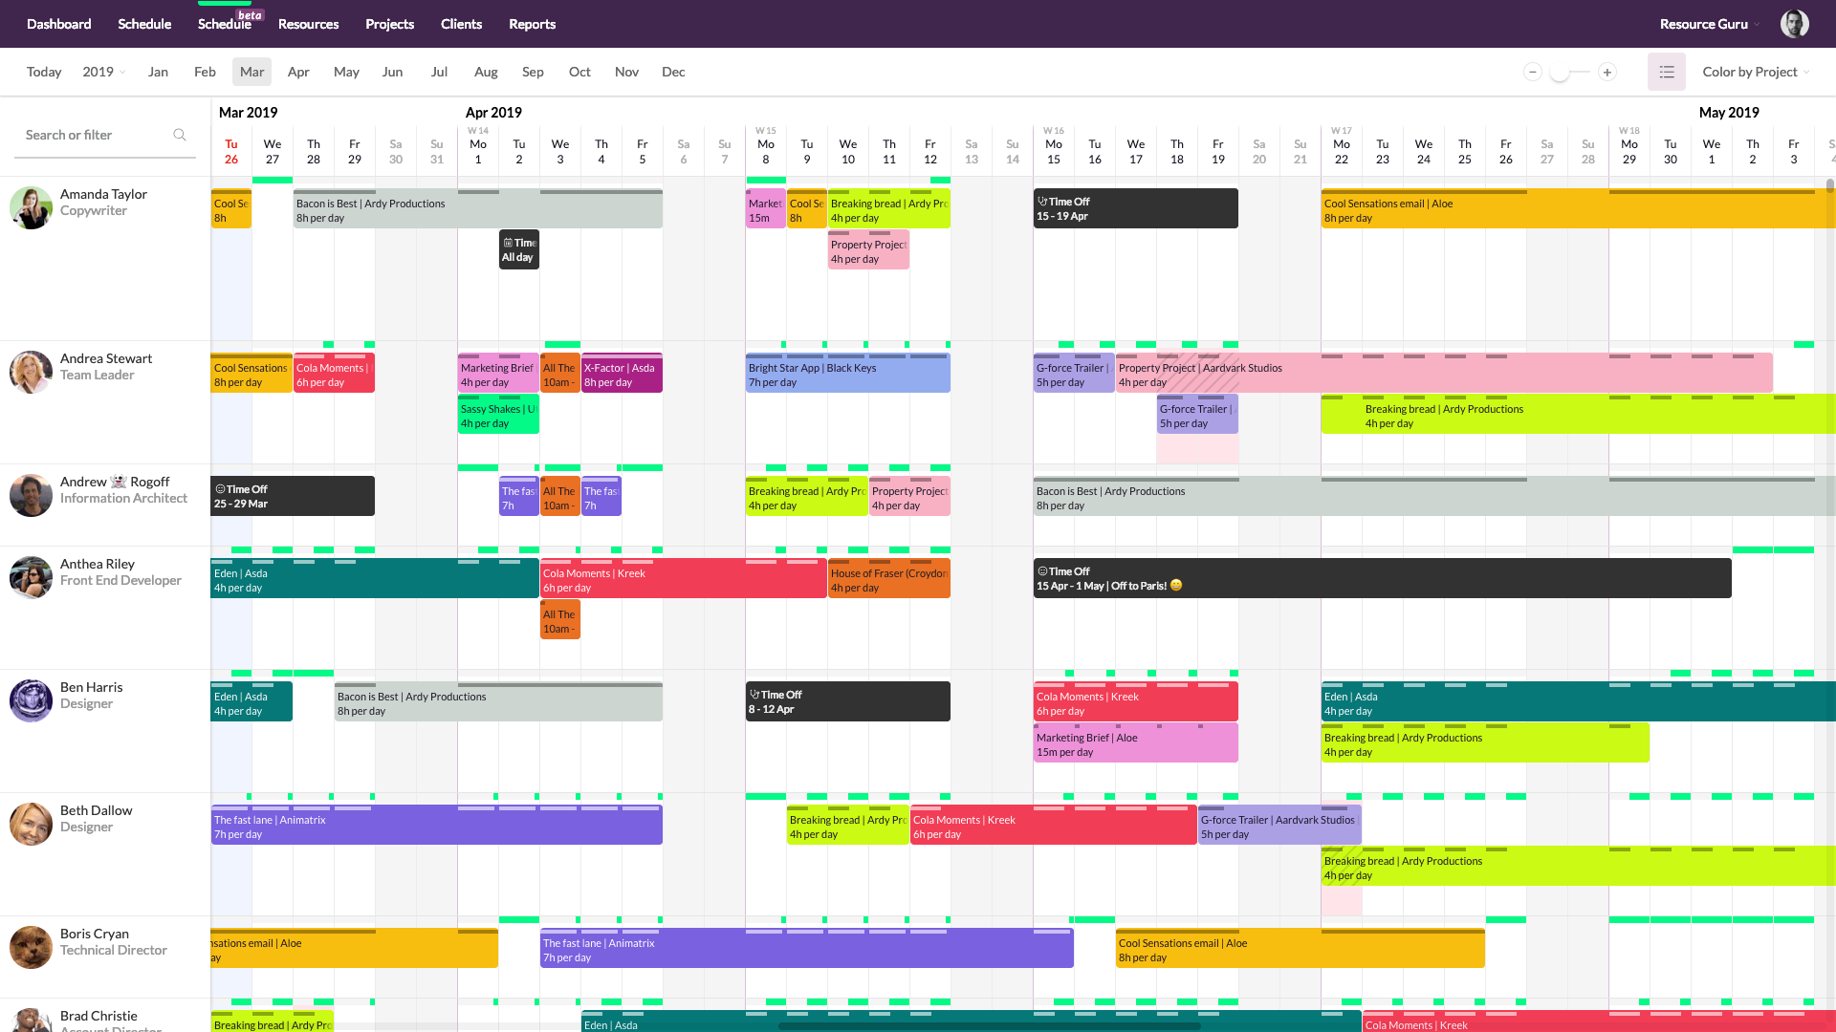
Task: Click the list view icon top right
Action: coord(1666,72)
